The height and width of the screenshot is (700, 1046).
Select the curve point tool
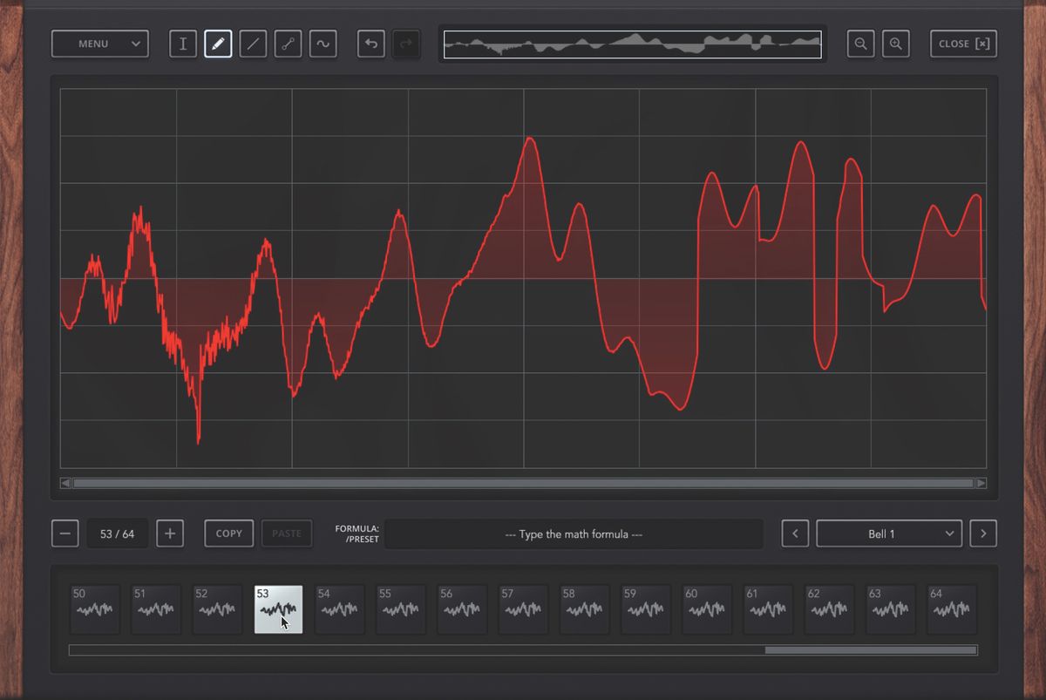point(288,44)
